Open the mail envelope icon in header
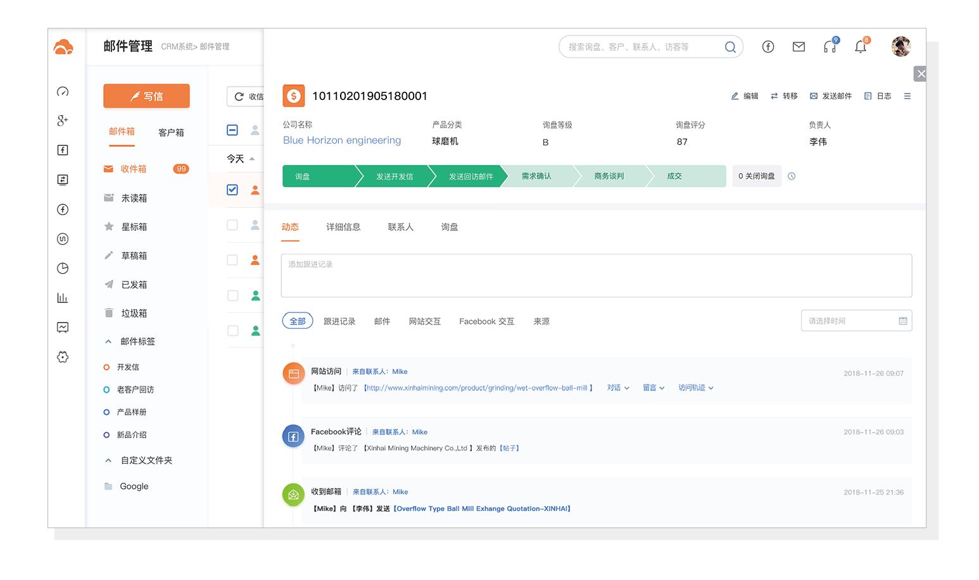The width and height of the screenshot is (979, 580). 799,47
